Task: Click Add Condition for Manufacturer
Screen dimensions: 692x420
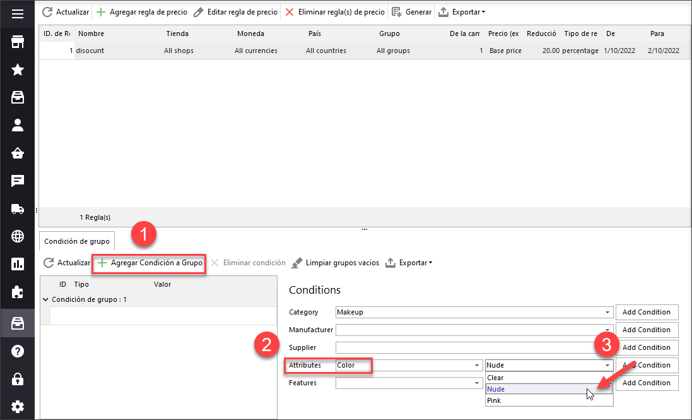Action: click(x=647, y=330)
